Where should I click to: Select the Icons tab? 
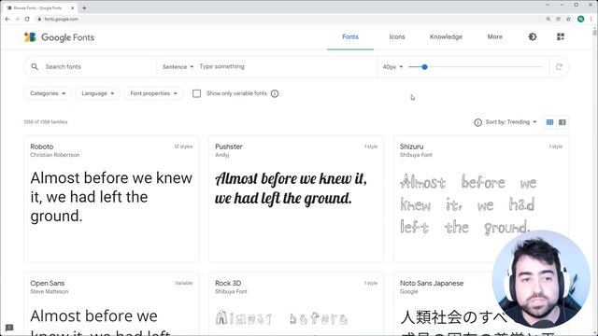coord(397,37)
